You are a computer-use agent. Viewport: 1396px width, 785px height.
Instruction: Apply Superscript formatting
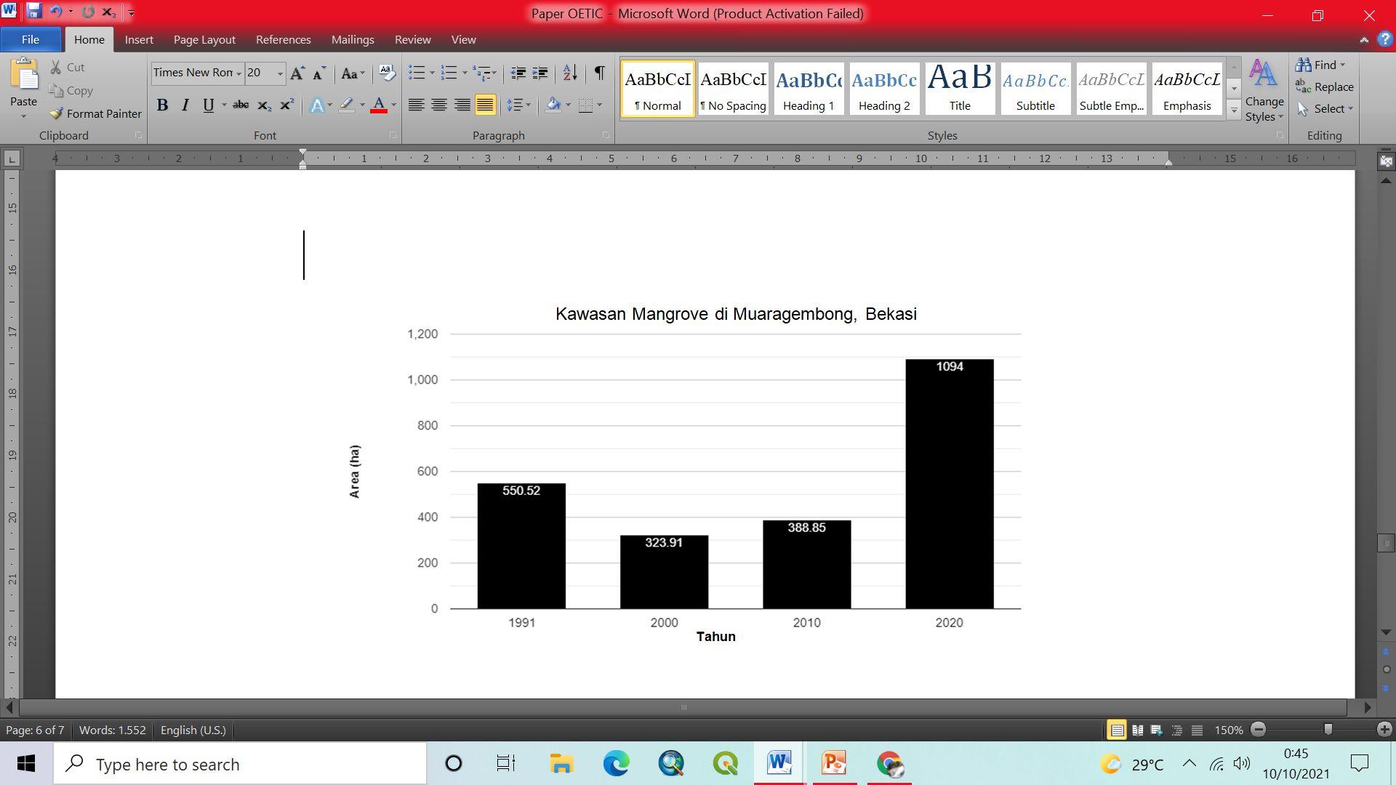(x=287, y=105)
